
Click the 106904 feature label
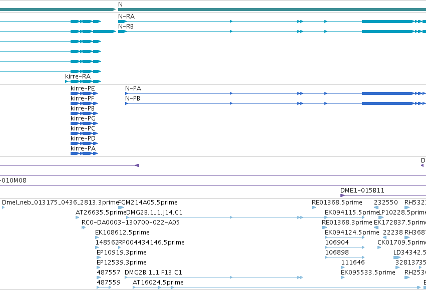point(337,242)
